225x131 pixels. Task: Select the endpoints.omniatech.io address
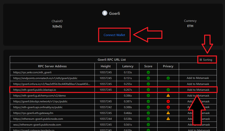[45, 78]
